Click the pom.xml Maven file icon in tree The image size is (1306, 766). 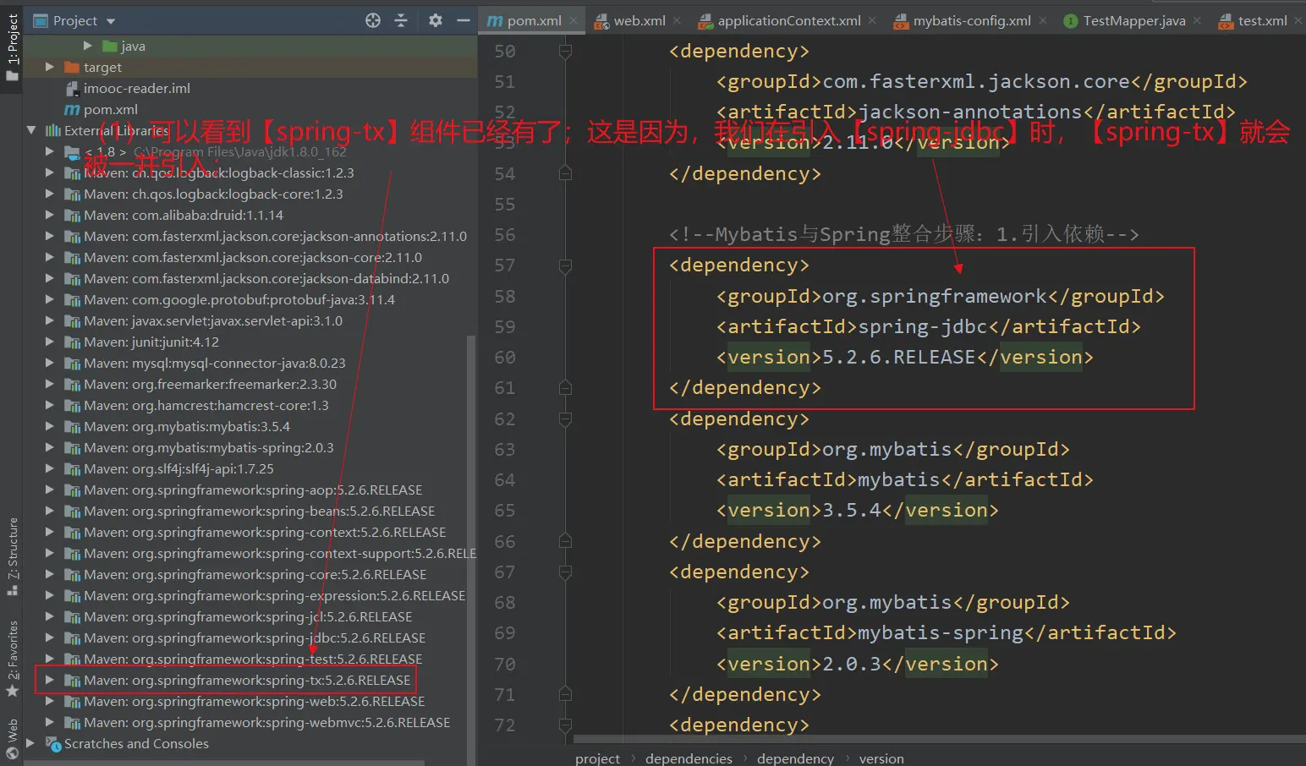pyautogui.click(x=73, y=110)
